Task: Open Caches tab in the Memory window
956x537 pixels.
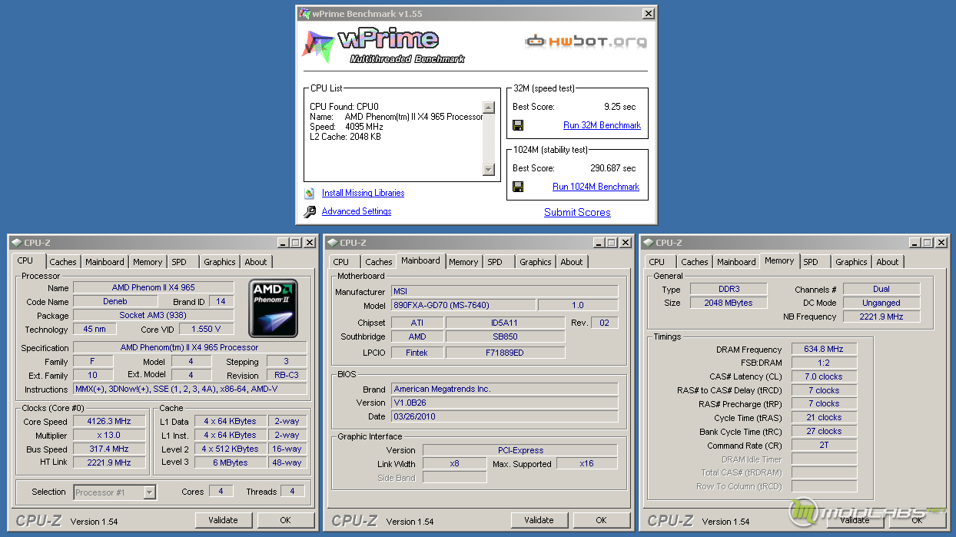Action: 695,262
